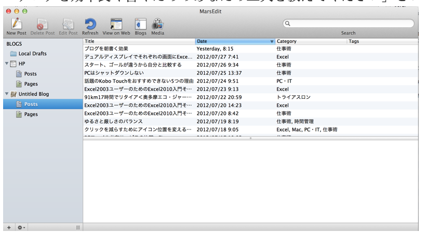Click the split-view divider handle dot
427x232 pixels.
[250, 138]
